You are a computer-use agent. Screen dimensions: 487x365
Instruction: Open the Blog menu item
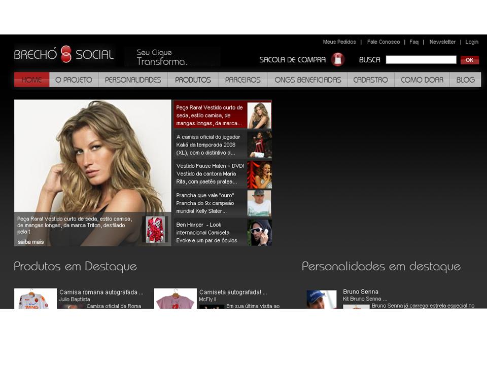coord(465,80)
